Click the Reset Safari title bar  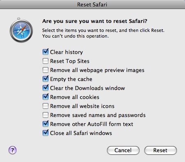92,4
